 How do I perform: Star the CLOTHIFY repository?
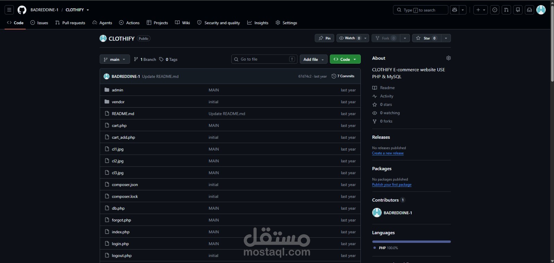(x=427, y=38)
